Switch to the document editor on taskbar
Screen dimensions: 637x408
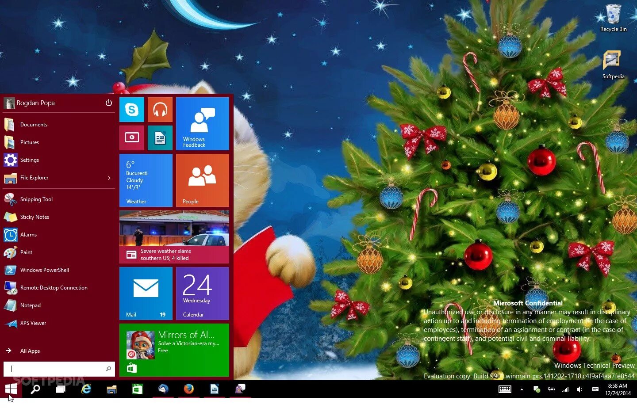215,389
